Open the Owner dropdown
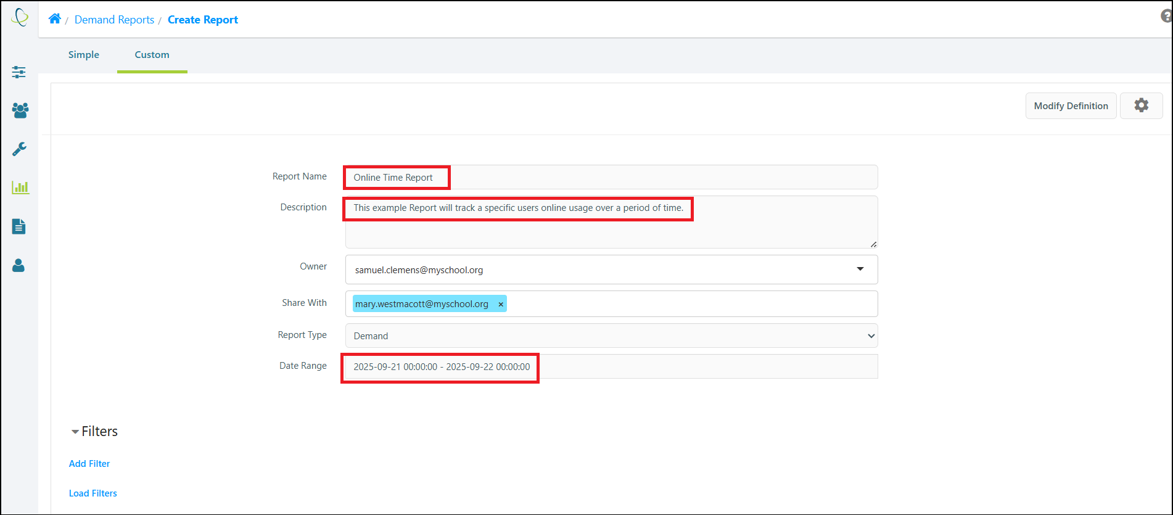 click(611, 270)
